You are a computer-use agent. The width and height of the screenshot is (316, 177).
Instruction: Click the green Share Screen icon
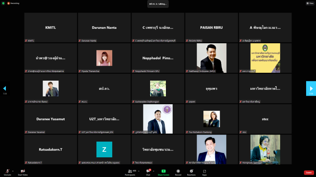164,171
